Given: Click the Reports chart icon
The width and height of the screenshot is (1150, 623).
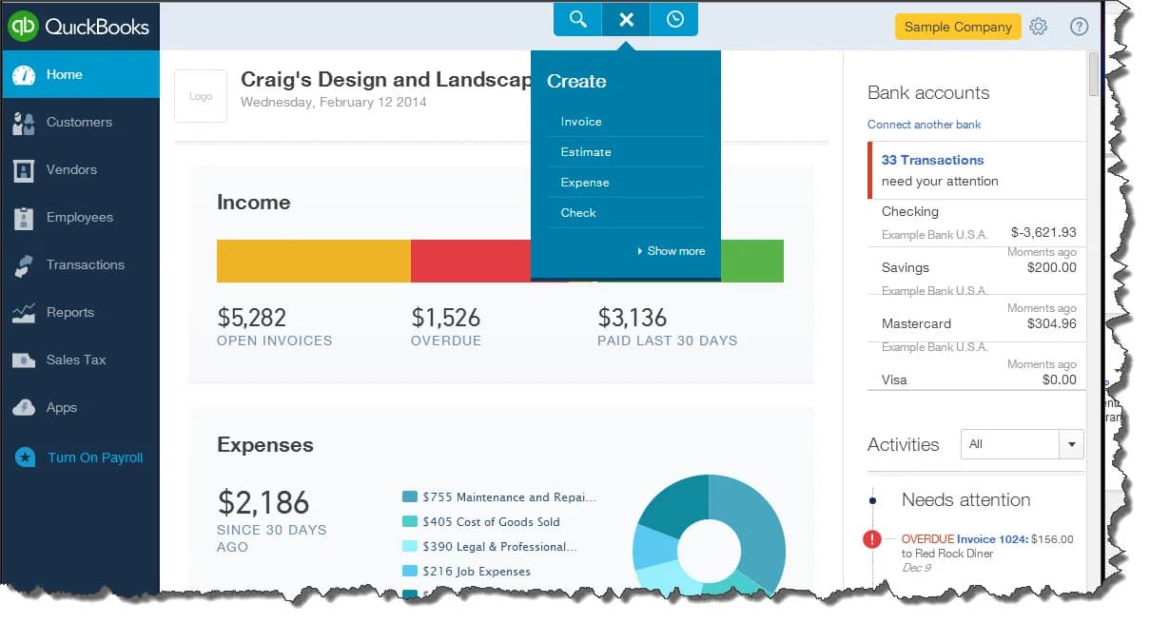Looking at the screenshot, I should click(x=24, y=313).
